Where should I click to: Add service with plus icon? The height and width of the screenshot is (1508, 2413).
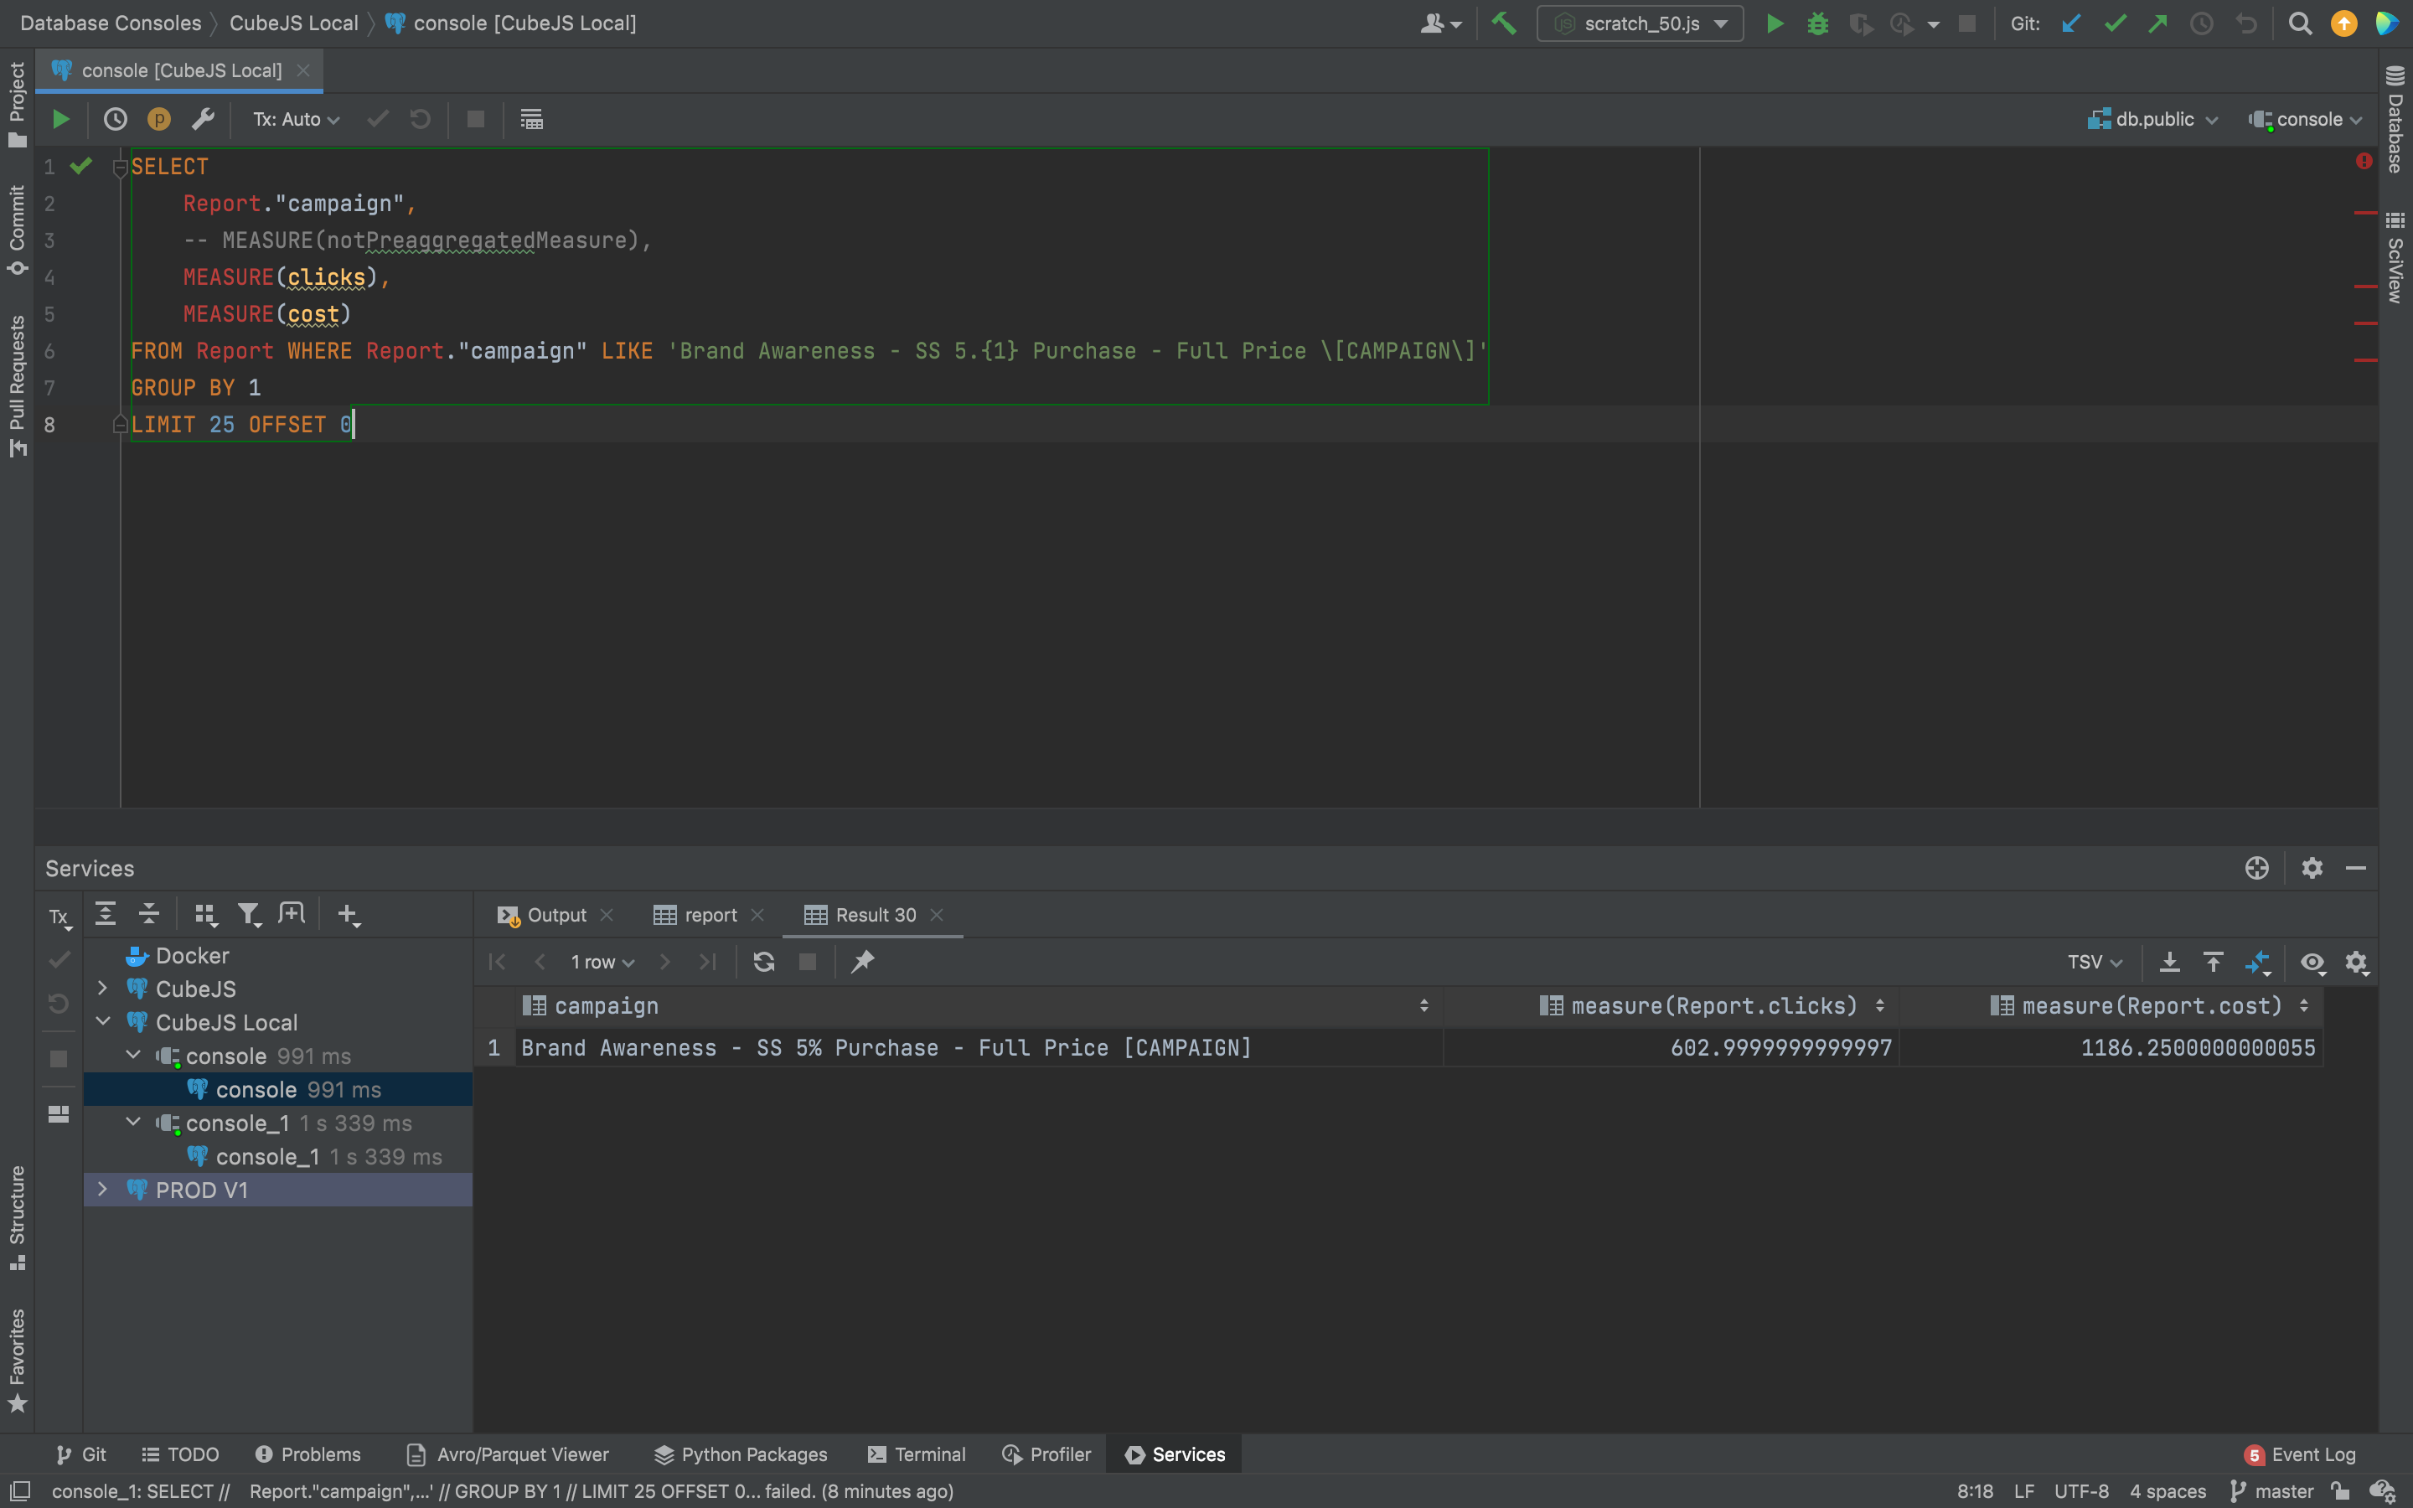348,915
